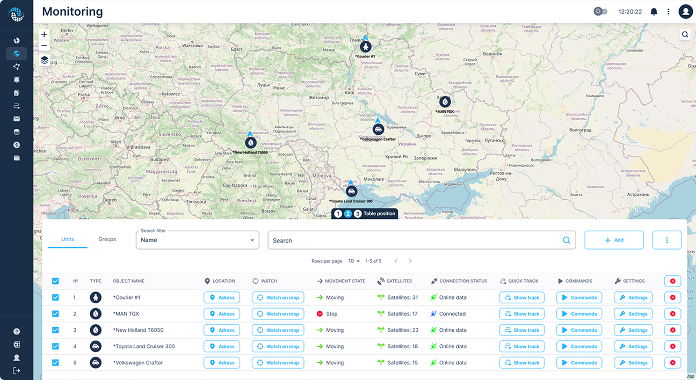Open the notifications bell in header
This screenshot has width=696, height=380.
coord(654,11)
